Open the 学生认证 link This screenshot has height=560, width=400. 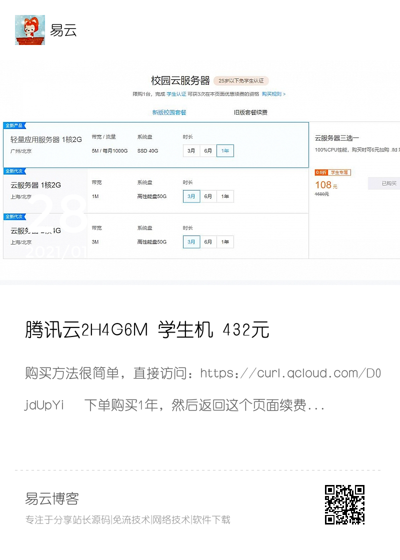[x=176, y=94]
